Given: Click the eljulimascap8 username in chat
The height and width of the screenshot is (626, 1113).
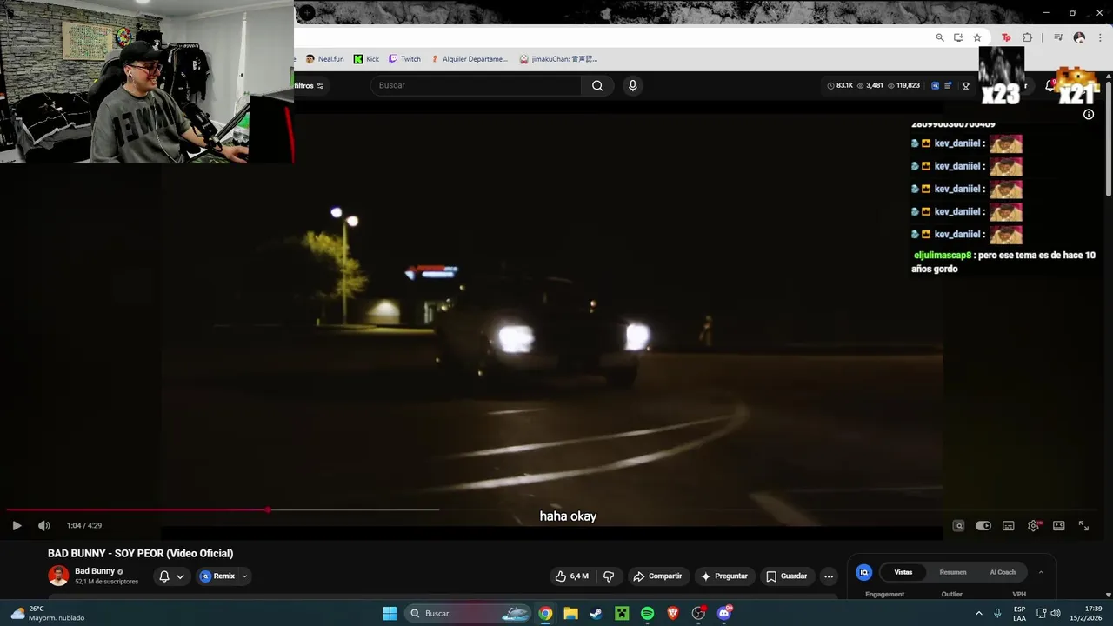Looking at the screenshot, I should (942, 255).
